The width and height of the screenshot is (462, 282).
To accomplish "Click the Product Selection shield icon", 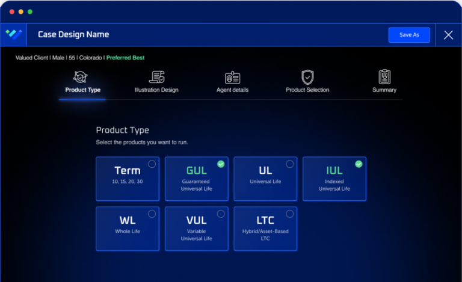I will 307,77.
